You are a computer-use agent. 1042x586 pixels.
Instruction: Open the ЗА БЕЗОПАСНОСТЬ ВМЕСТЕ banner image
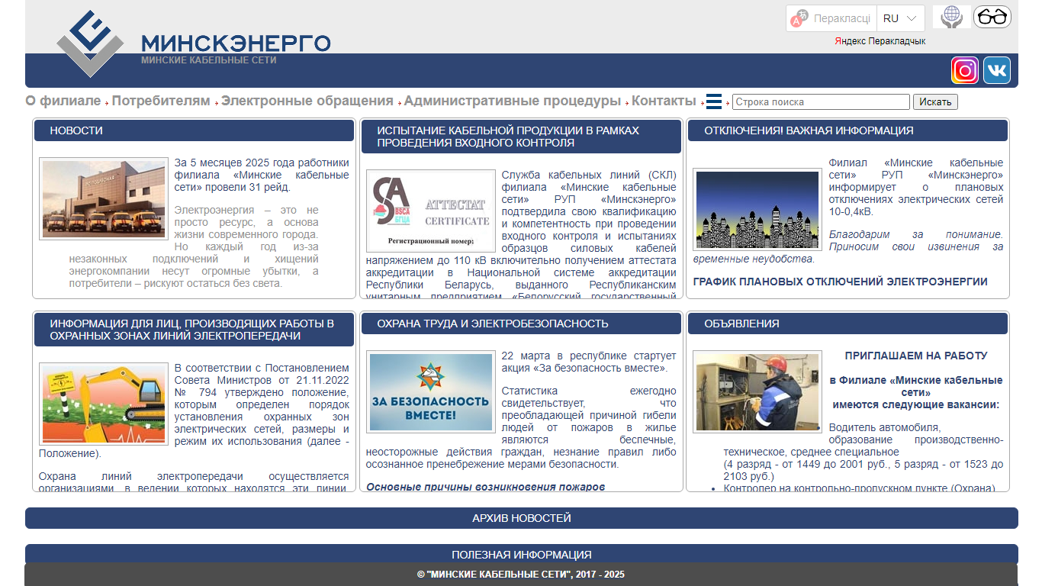pos(431,392)
